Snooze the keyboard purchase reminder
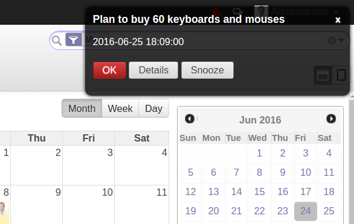354x224 pixels. 207,70
